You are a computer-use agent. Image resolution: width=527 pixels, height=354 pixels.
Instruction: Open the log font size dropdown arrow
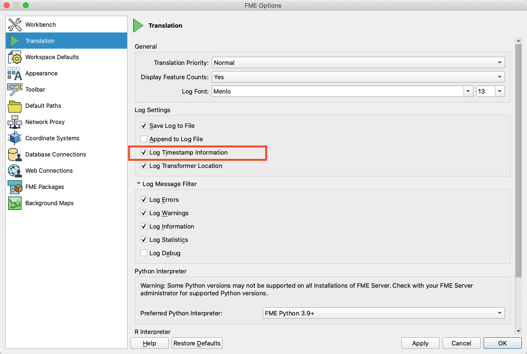[500, 91]
